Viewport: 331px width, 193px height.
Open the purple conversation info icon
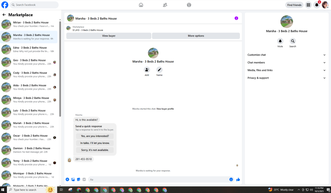[236, 18]
